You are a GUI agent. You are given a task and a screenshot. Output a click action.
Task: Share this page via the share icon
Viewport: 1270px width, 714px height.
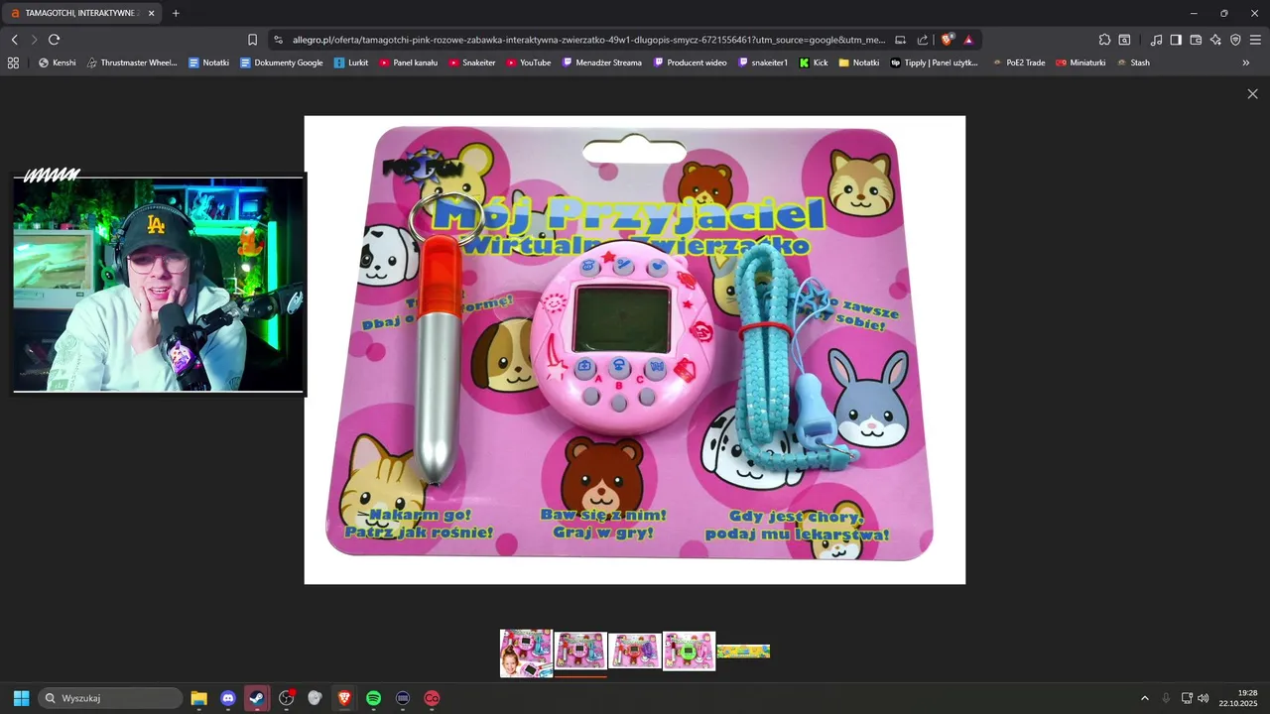pos(923,40)
